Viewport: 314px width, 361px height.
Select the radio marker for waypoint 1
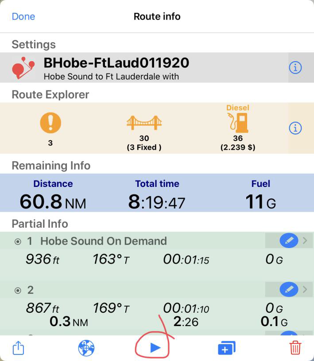[18, 241]
